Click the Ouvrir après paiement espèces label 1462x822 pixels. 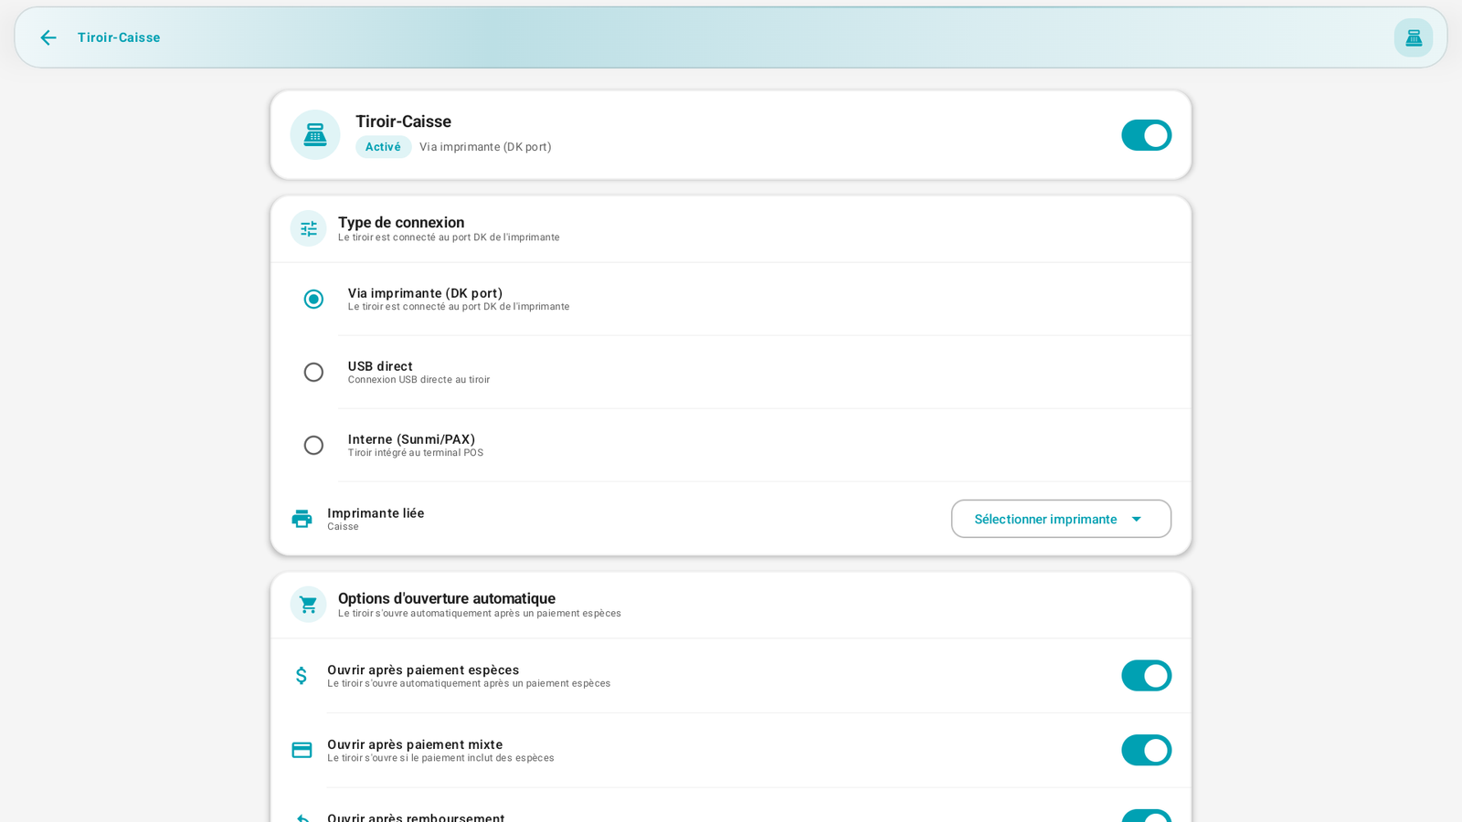(x=423, y=670)
